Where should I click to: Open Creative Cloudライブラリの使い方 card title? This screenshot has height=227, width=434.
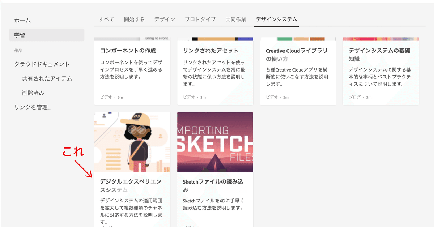pyautogui.click(x=296, y=55)
